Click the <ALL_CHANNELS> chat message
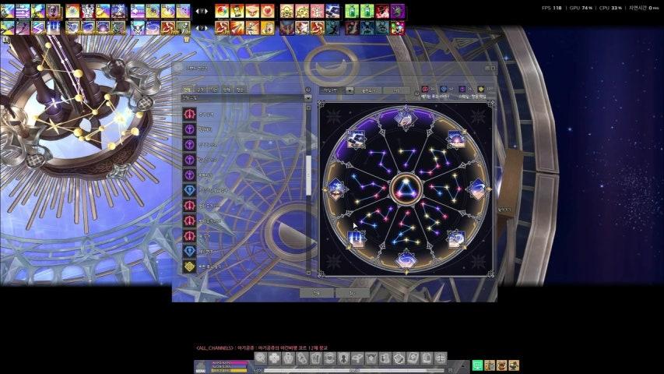The image size is (664, 374). [x=262, y=348]
